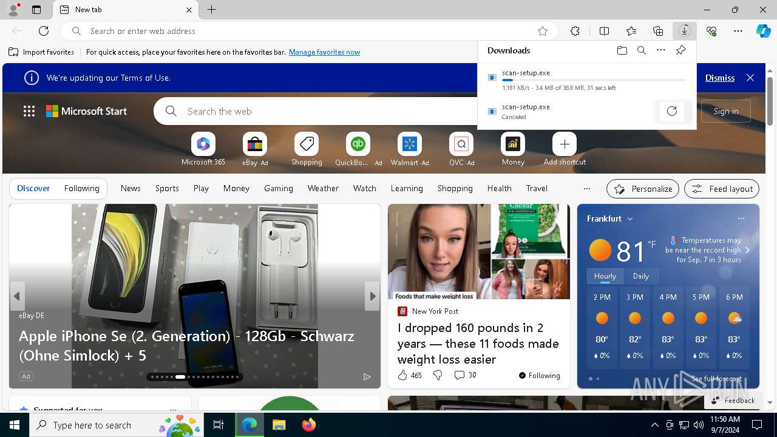This screenshot has height=437, width=777.
Task: Open the Copilot sidebar icon
Action: 763,31
